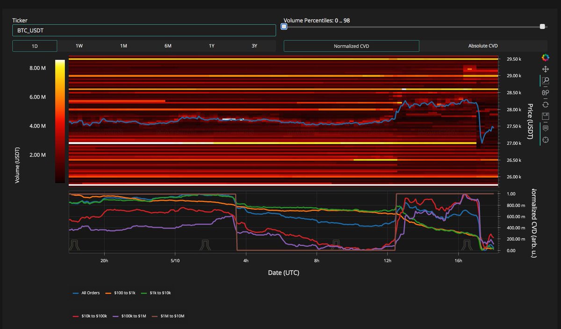Select the Pan tool
Image resolution: width=561 pixels, height=329 pixels.
click(545, 69)
